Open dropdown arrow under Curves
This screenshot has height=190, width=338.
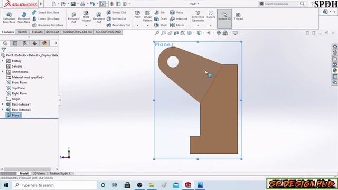point(211,26)
